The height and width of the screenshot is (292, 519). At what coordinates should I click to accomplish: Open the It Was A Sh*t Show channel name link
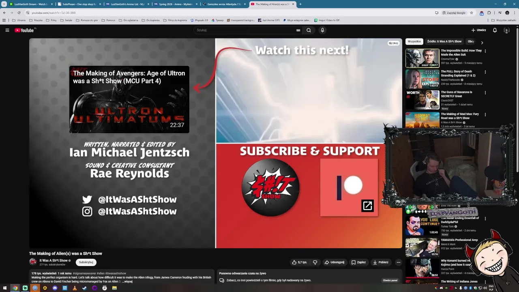click(x=54, y=260)
